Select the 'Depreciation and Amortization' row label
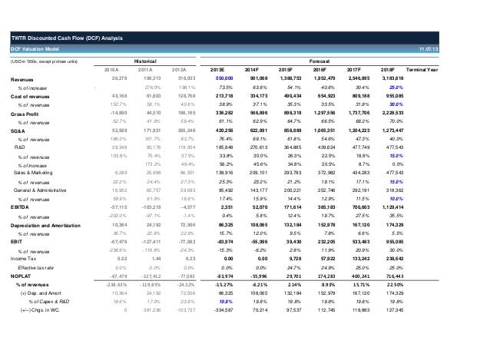The height and width of the screenshot is (347, 490). (45, 226)
